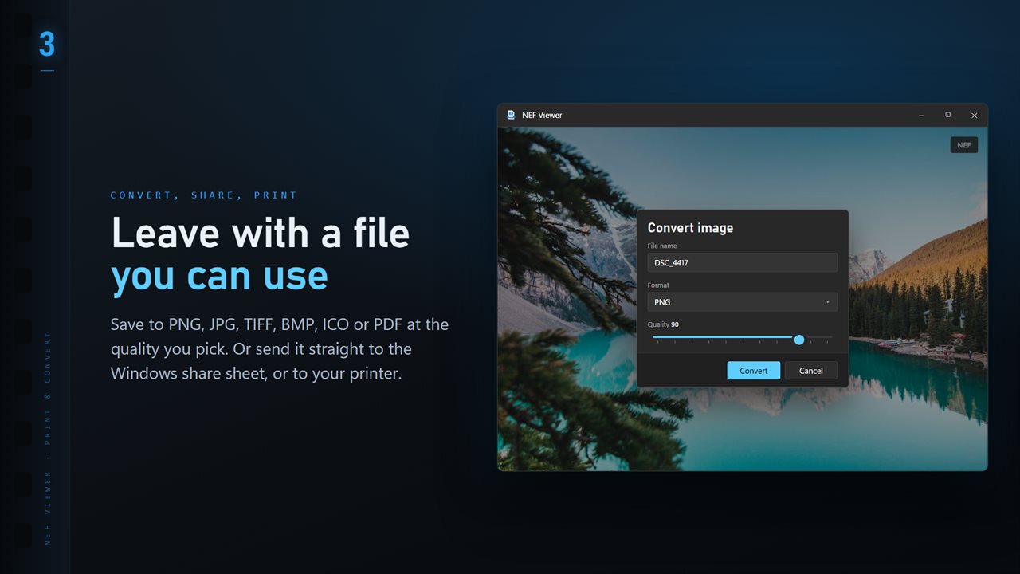Click the "CONVERT, SHARE, PRINT" caption
1020x574 pixels.
click(204, 195)
